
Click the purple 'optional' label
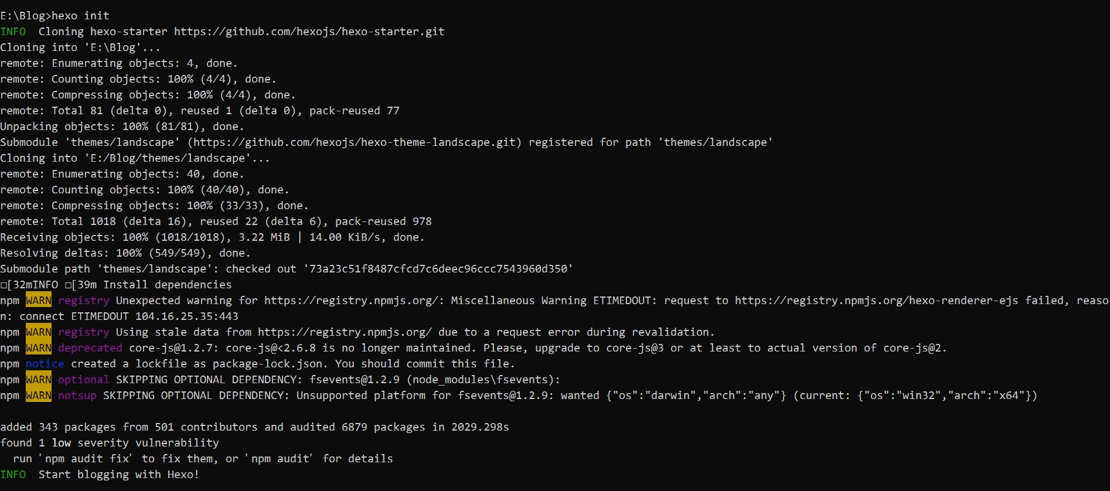[83, 380]
